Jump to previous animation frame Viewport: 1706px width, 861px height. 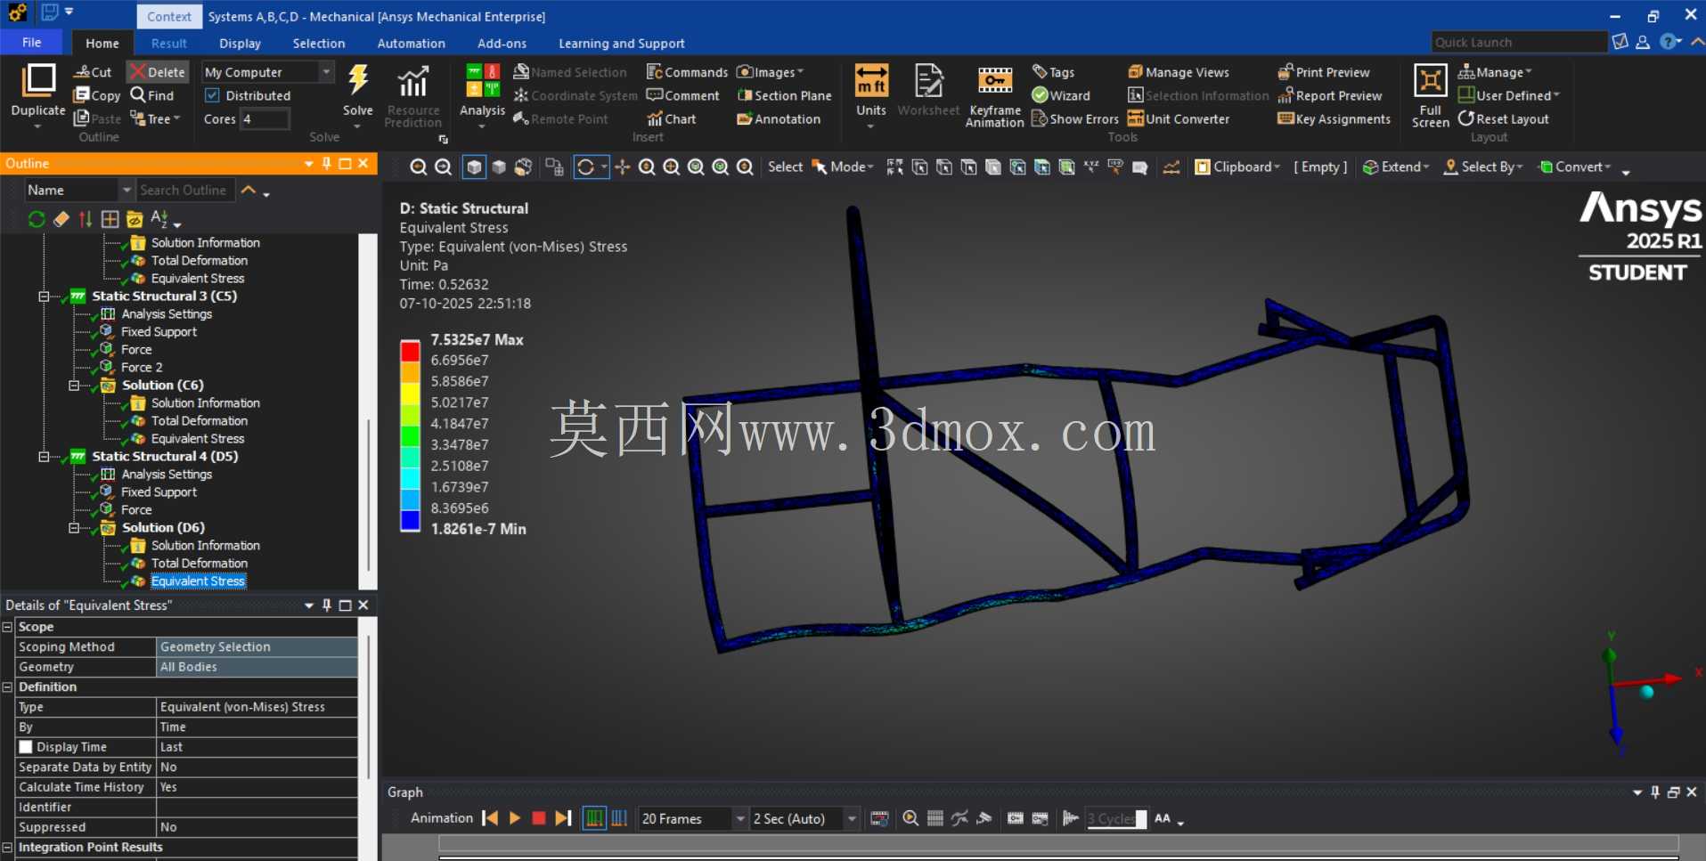[490, 818]
